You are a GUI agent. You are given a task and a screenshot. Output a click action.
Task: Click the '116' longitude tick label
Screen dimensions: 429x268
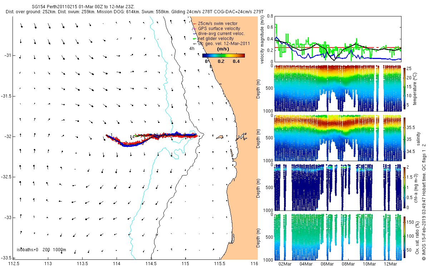pyautogui.click(x=254, y=264)
